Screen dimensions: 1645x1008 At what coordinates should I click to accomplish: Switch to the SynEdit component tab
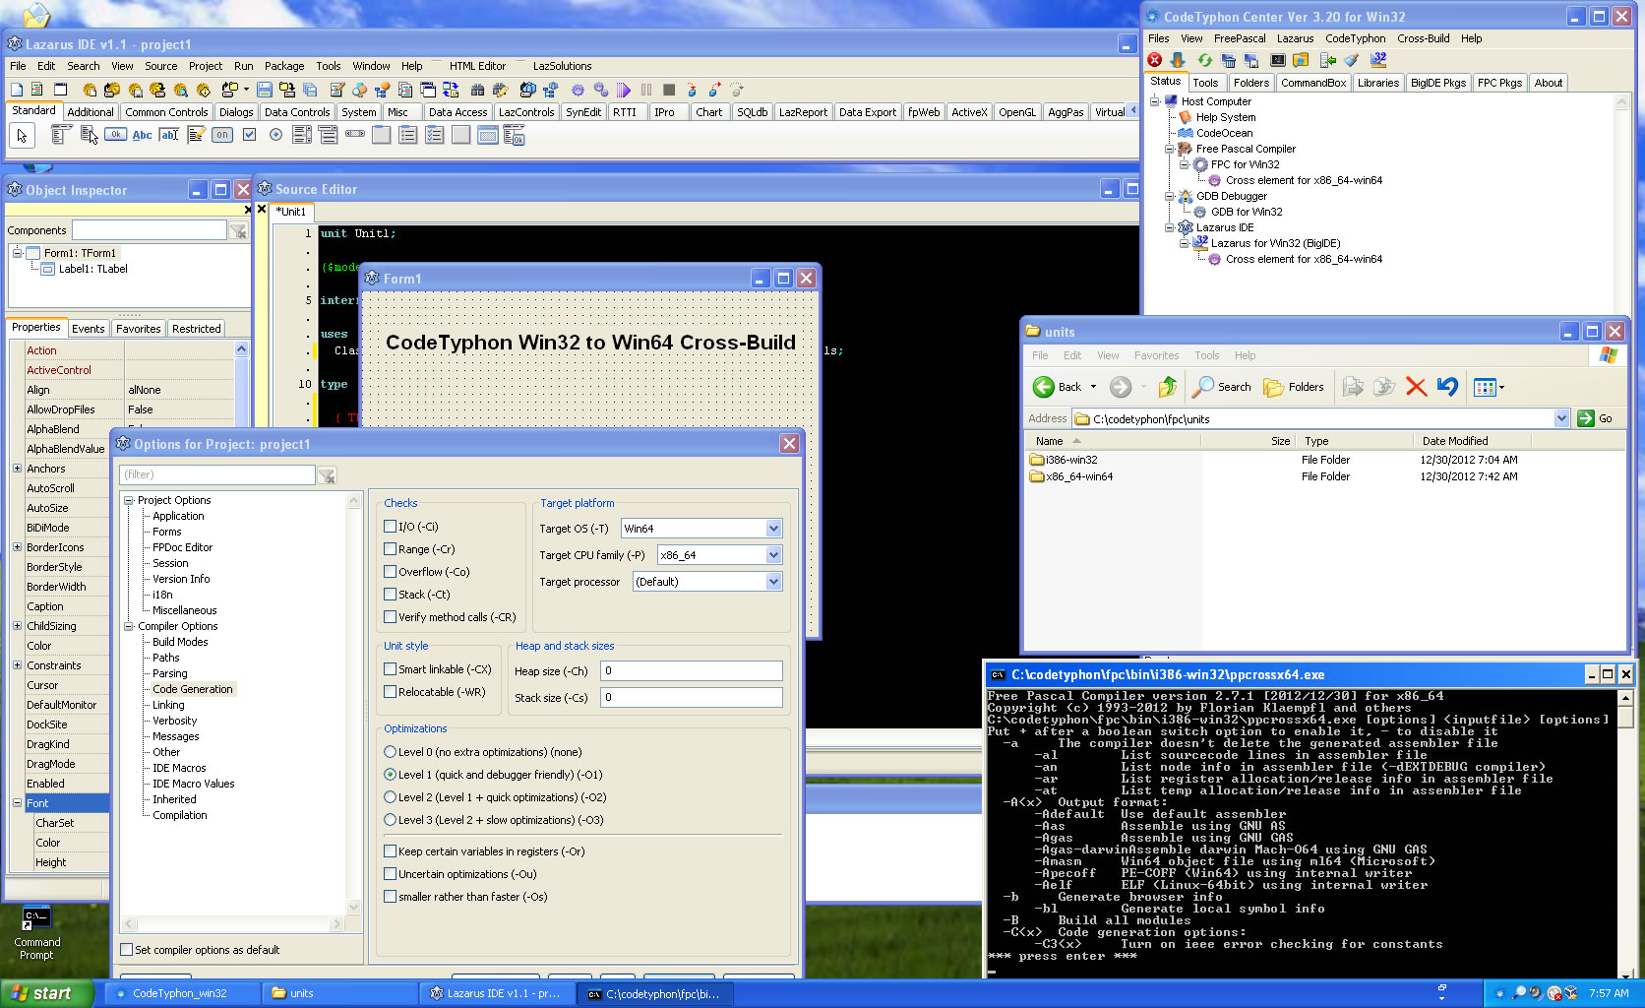[x=583, y=112]
